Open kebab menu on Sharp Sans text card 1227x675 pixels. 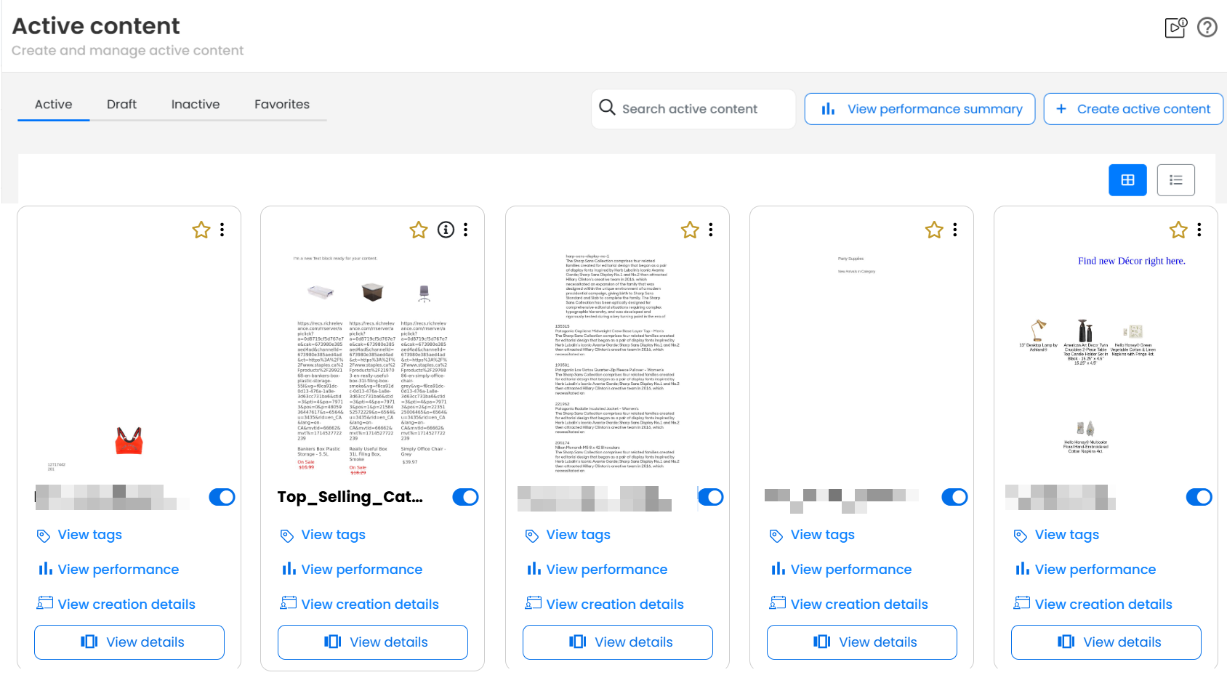[711, 230]
